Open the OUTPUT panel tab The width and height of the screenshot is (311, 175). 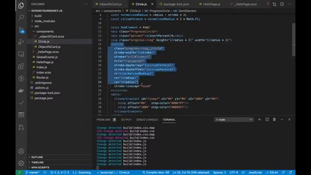pos(126,120)
